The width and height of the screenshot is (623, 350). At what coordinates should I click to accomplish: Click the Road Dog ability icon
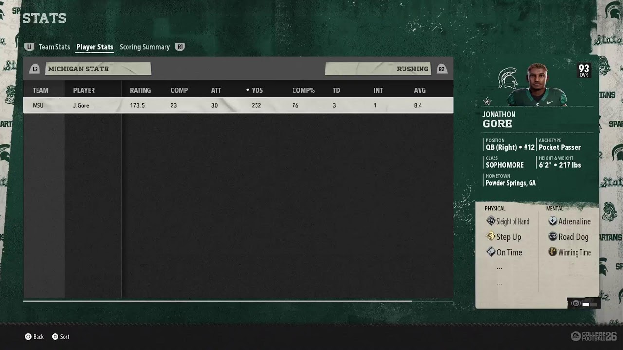point(552,237)
